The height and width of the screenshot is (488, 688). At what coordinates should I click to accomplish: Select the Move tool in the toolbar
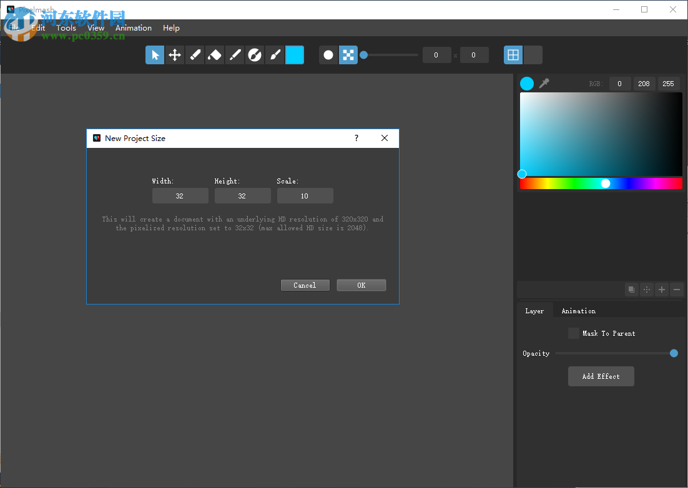coord(175,55)
